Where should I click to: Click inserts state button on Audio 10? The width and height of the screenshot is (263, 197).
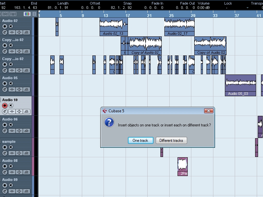point(12,111)
